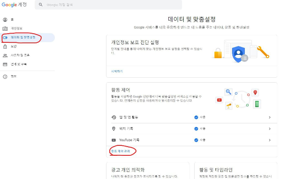Expand 웹 및 앱 활동 with its chevron
The image size is (291, 179).
point(270,118)
